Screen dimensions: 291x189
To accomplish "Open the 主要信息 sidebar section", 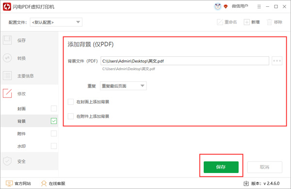I will click(30, 76).
